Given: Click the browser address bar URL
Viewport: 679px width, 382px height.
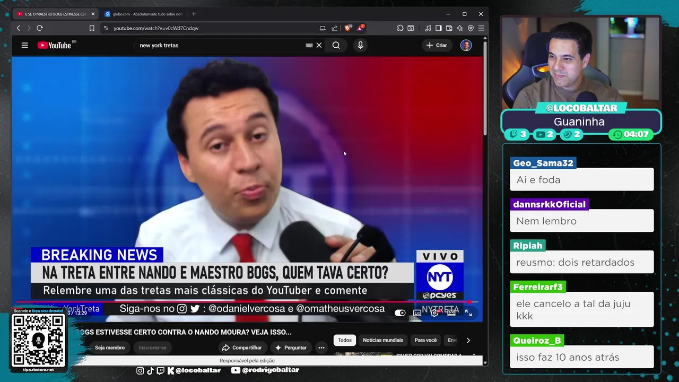Looking at the screenshot, I should pos(156,28).
